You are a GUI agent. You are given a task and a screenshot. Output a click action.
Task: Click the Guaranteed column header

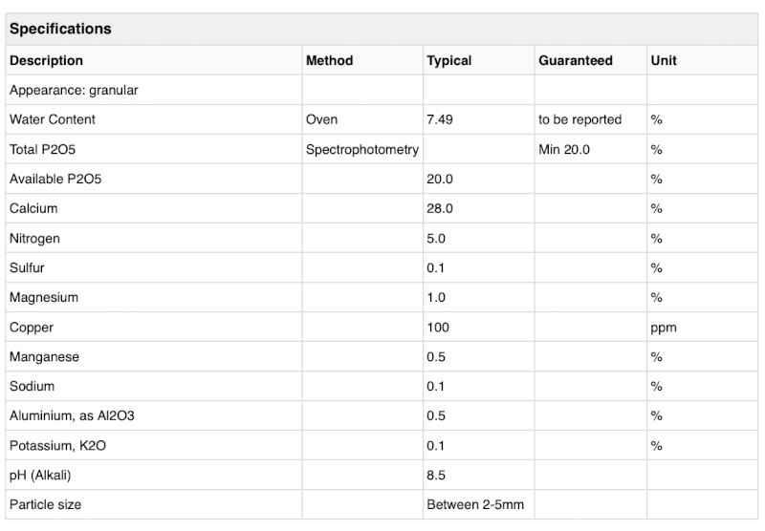point(576,60)
